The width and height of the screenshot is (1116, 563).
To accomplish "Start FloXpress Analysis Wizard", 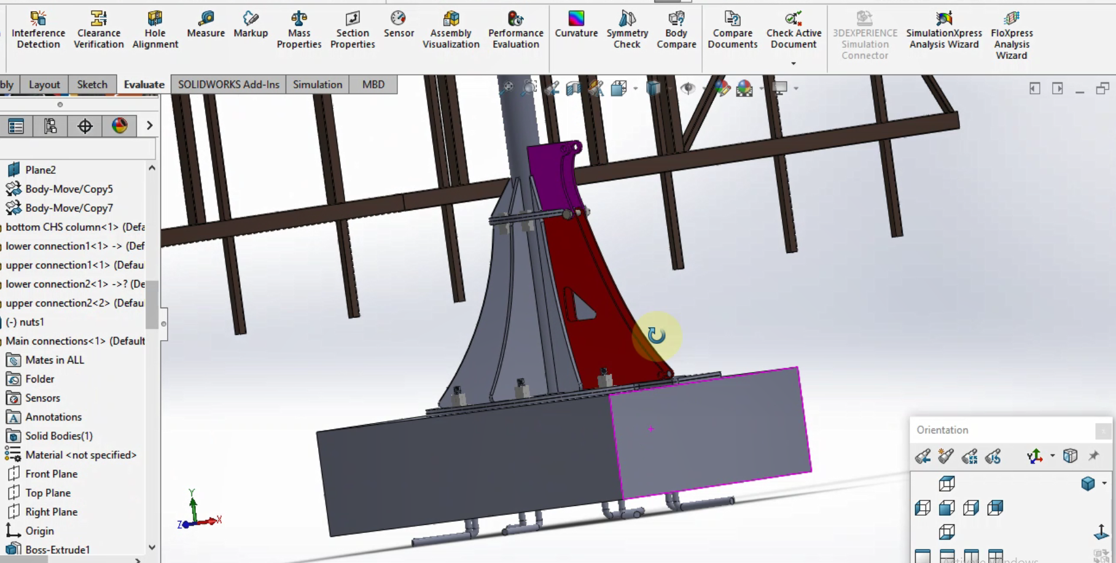I will click(1012, 35).
